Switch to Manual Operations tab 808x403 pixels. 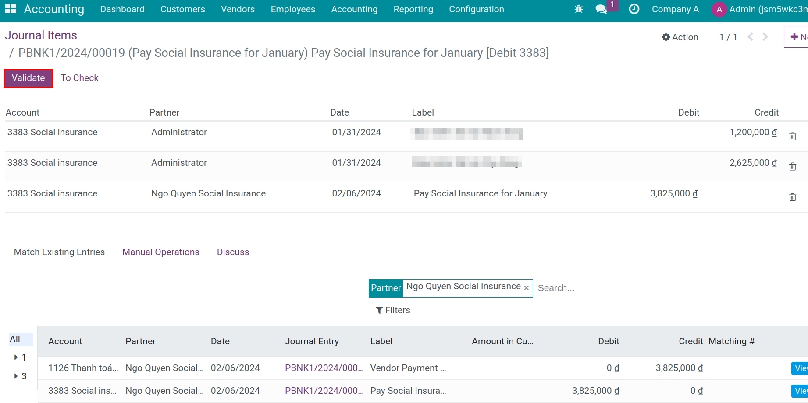click(x=161, y=252)
